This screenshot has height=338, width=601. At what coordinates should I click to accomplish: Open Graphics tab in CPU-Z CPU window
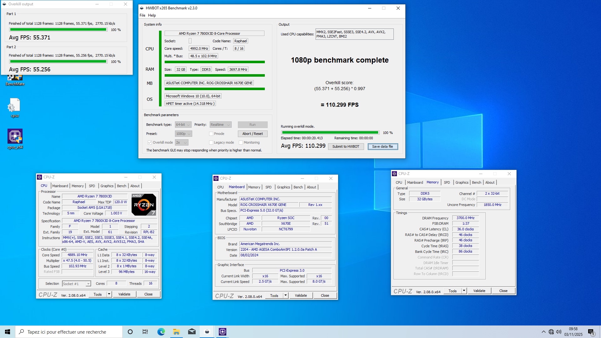[x=107, y=186]
